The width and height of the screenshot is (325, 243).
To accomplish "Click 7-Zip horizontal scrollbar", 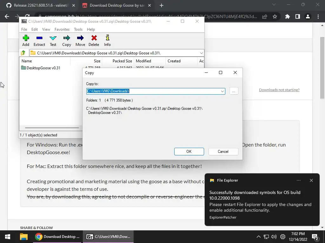I will (x=52, y=128).
